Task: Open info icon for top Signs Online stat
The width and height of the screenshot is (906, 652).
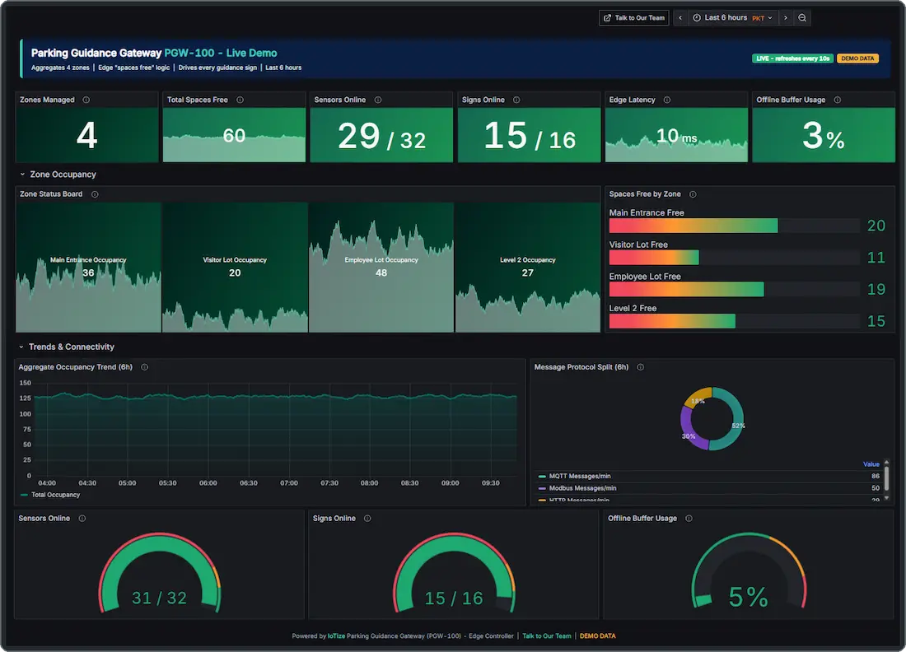Action: (x=516, y=100)
